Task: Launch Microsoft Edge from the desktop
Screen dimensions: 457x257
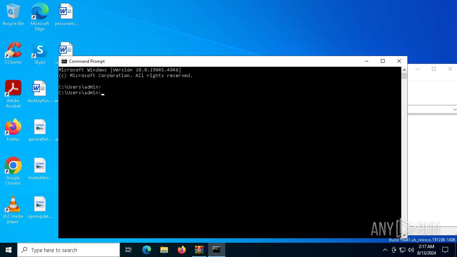Action: click(x=40, y=17)
